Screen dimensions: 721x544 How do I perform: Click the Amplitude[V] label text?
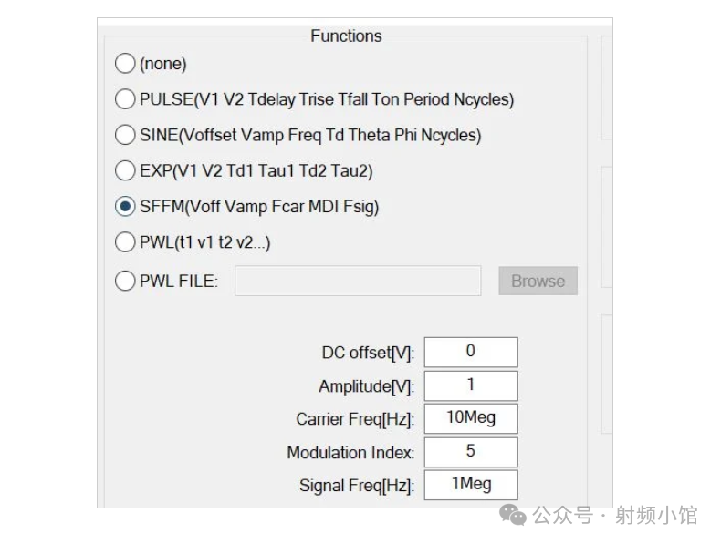[x=365, y=387]
